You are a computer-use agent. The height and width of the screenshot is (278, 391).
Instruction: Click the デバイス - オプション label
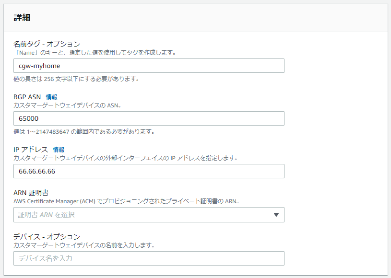tap(47, 237)
